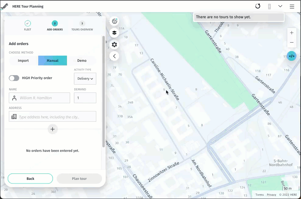
Task: Choose the Demo method
Action: point(82,61)
